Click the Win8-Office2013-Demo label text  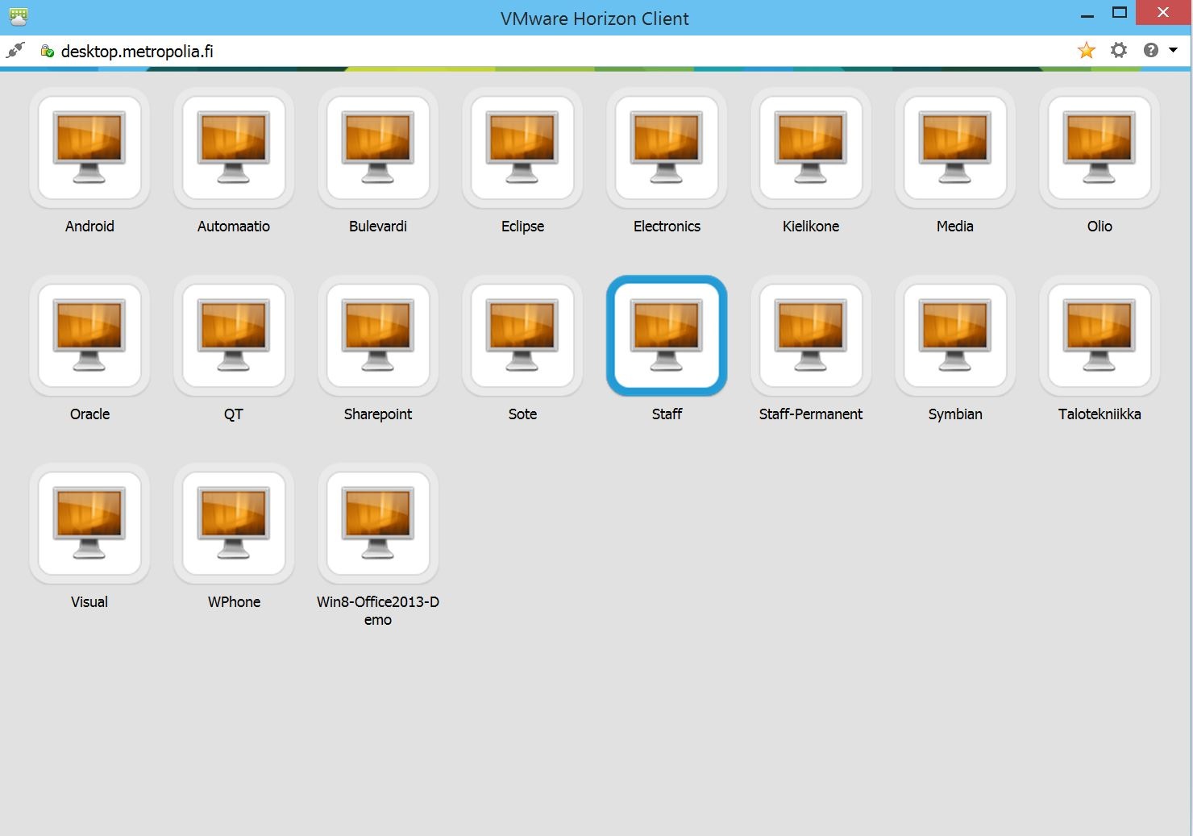click(x=378, y=611)
